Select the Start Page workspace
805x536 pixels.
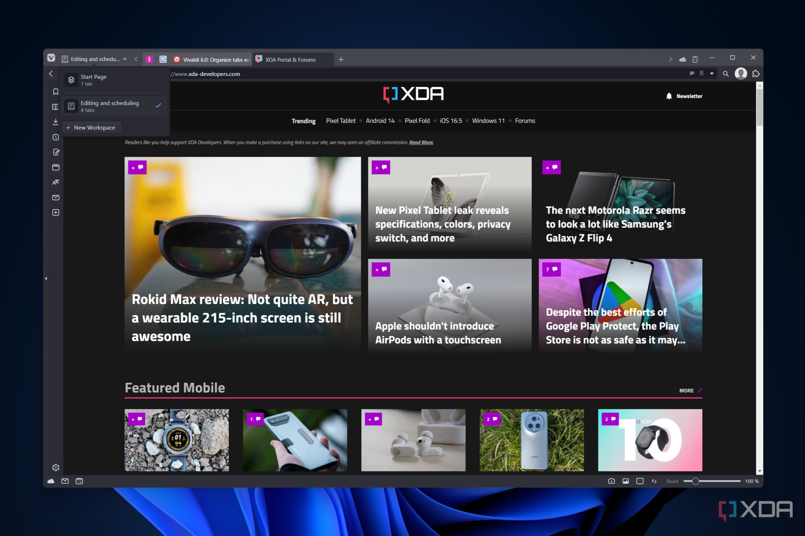(x=114, y=80)
